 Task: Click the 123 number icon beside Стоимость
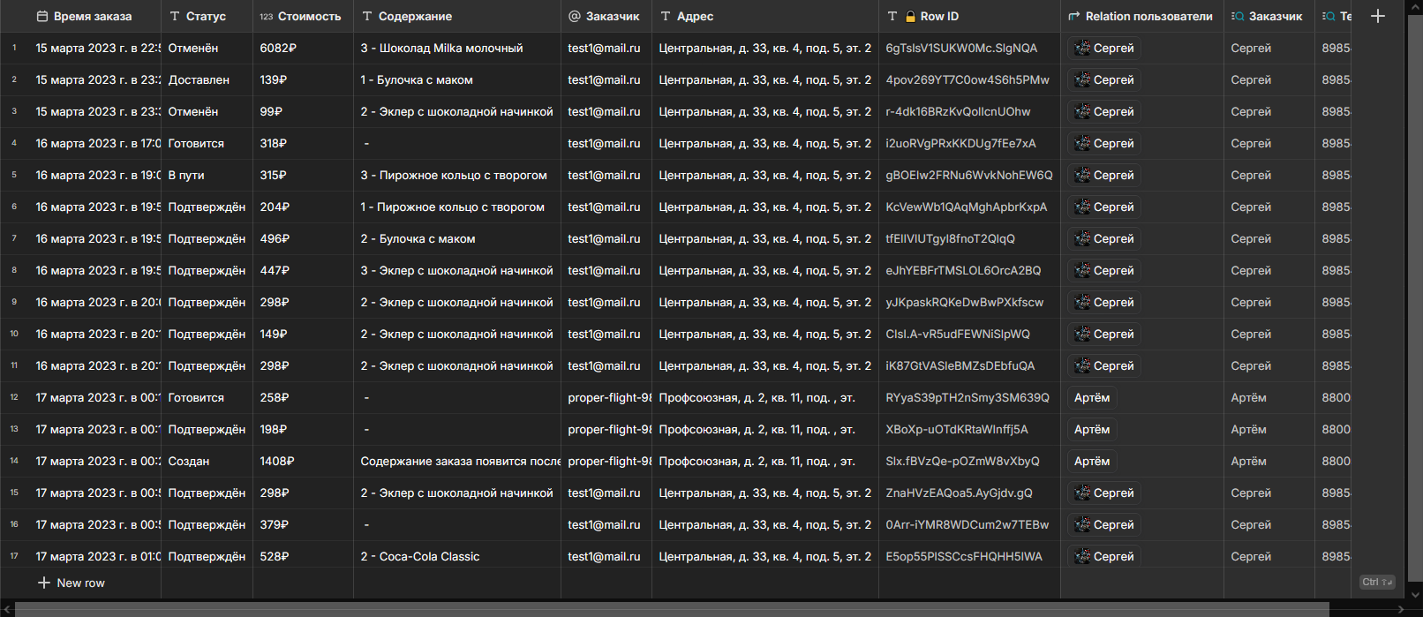[x=266, y=17]
